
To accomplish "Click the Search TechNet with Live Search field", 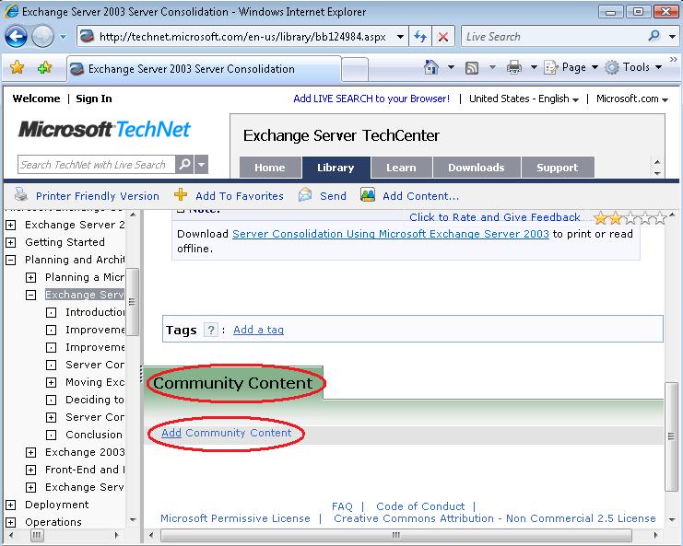I will coord(96,165).
